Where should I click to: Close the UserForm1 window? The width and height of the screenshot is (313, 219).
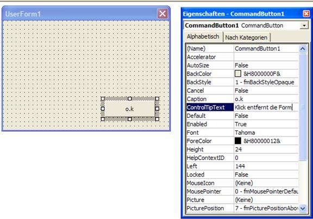point(162,14)
